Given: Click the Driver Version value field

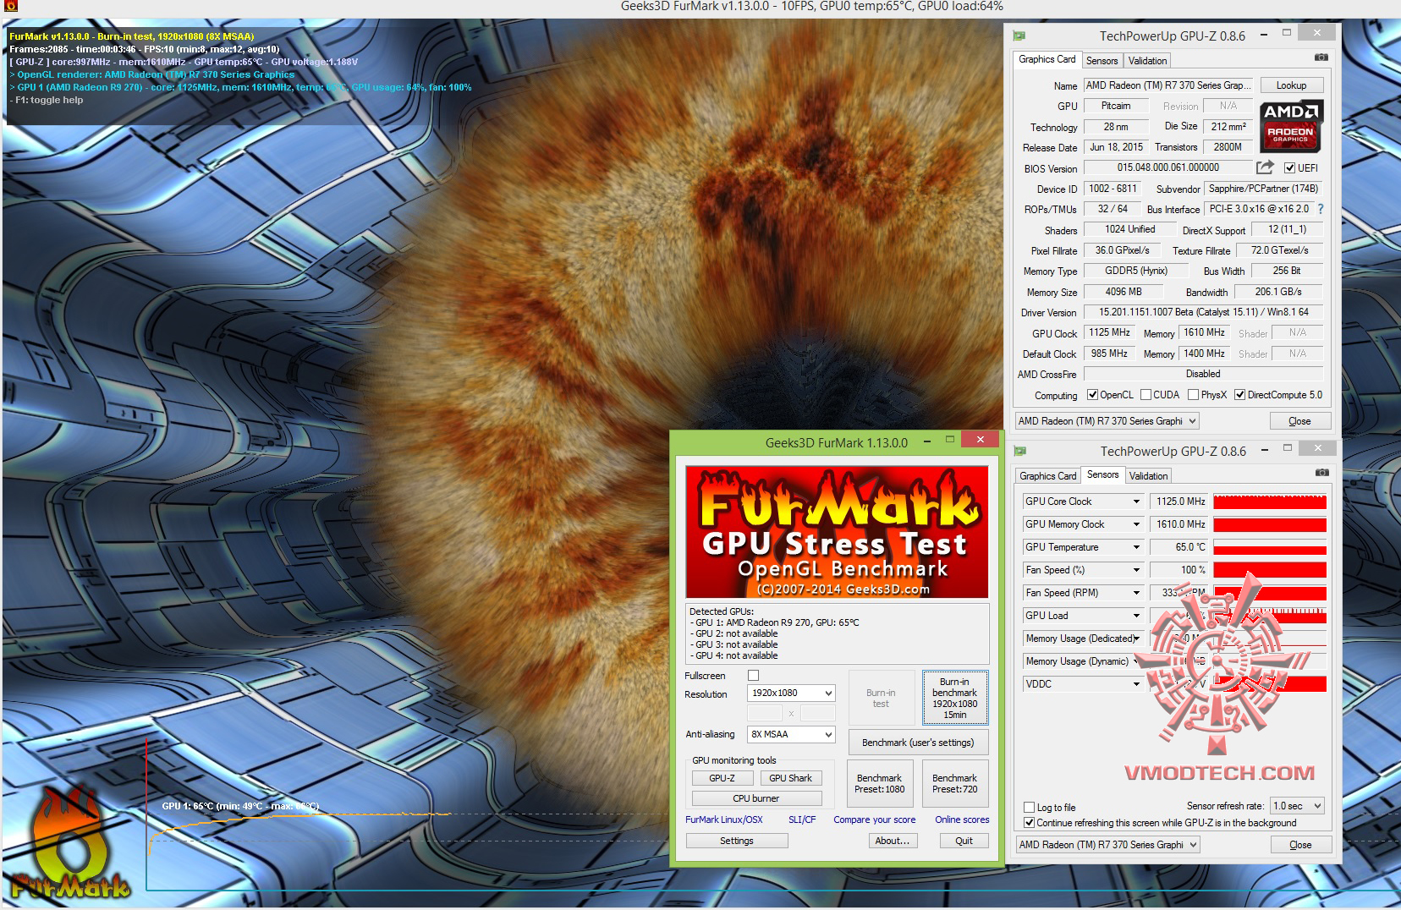Looking at the screenshot, I should pyautogui.click(x=1203, y=312).
